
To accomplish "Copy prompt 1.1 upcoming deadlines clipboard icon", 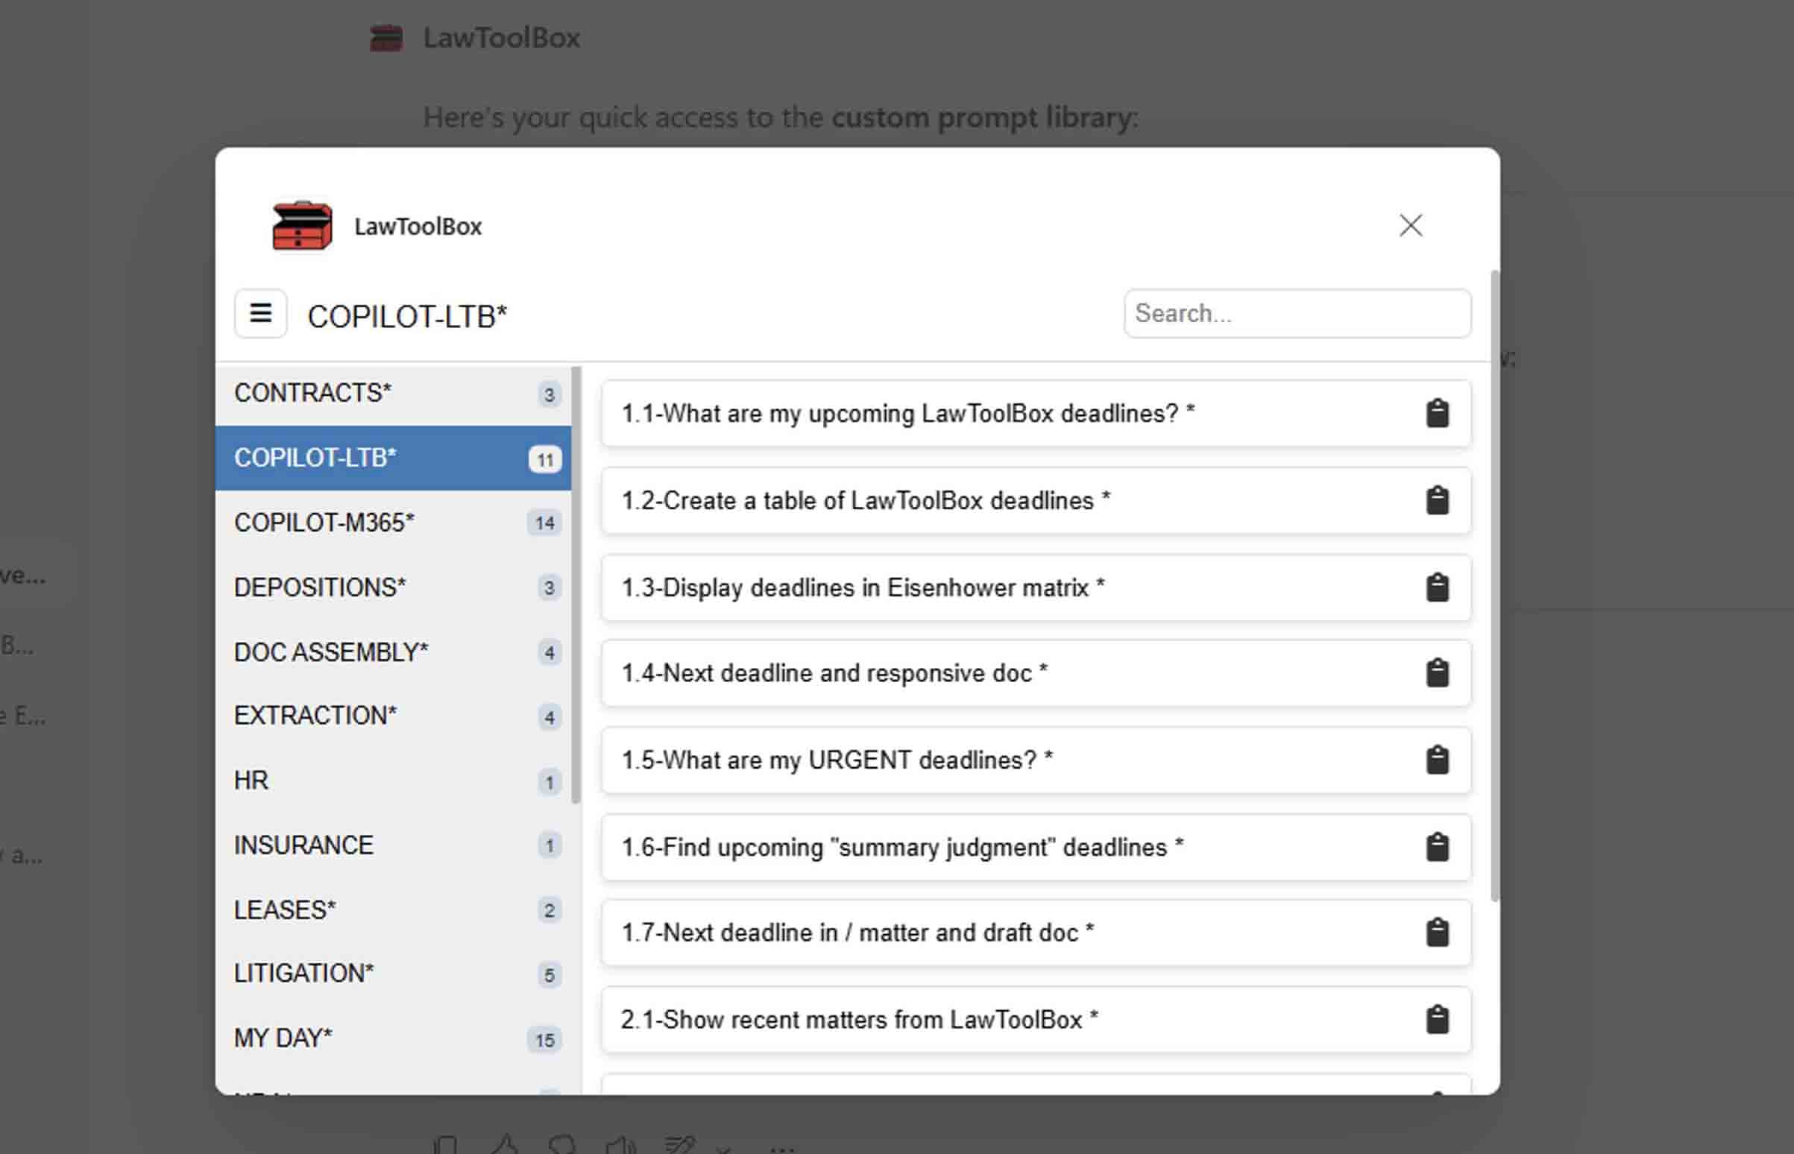I will tap(1437, 413).
